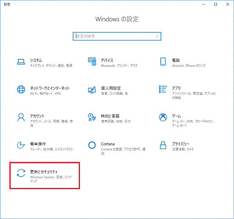
Task: Minimize the 設定 window
Action: 203,4
